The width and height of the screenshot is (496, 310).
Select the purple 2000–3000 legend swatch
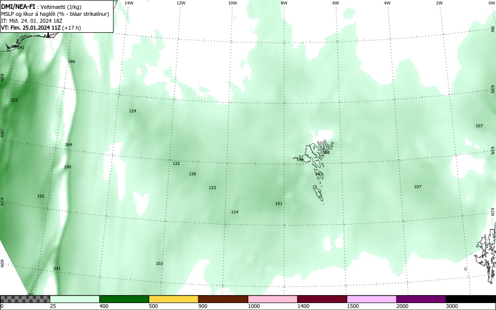tap(421, 299)
